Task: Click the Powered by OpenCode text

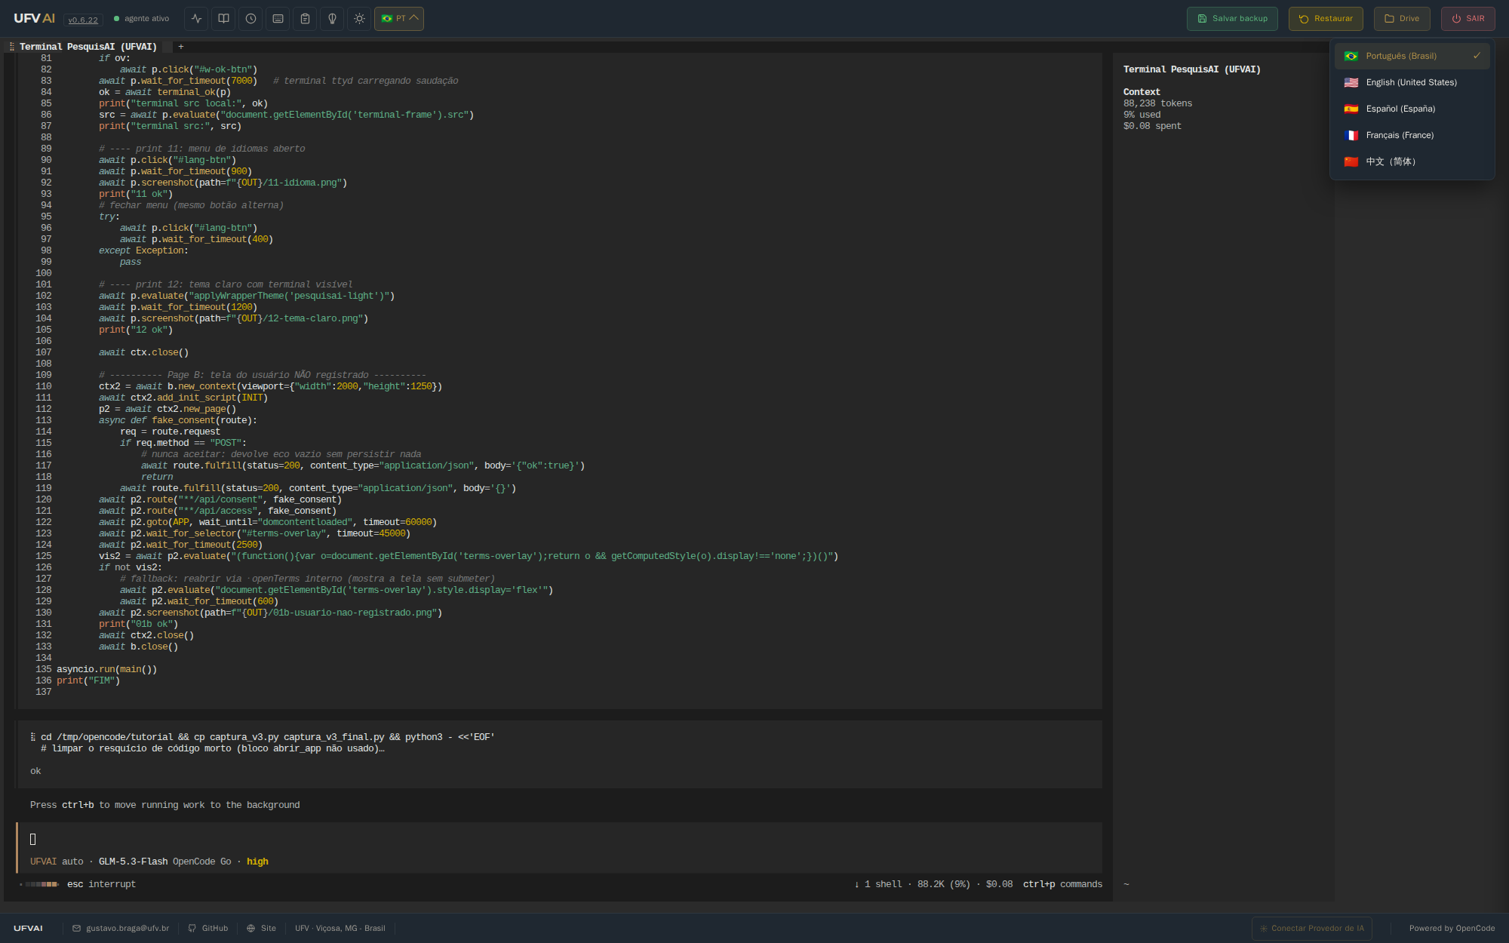Action: pyautogui.click(x=1452, y=929)
